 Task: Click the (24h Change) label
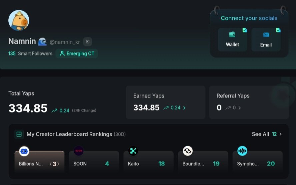[x=84, y=110]
